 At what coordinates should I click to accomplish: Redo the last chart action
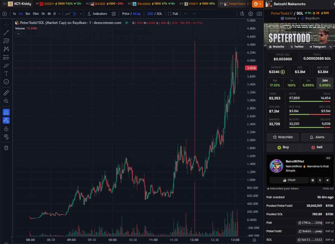pos(194,14)
